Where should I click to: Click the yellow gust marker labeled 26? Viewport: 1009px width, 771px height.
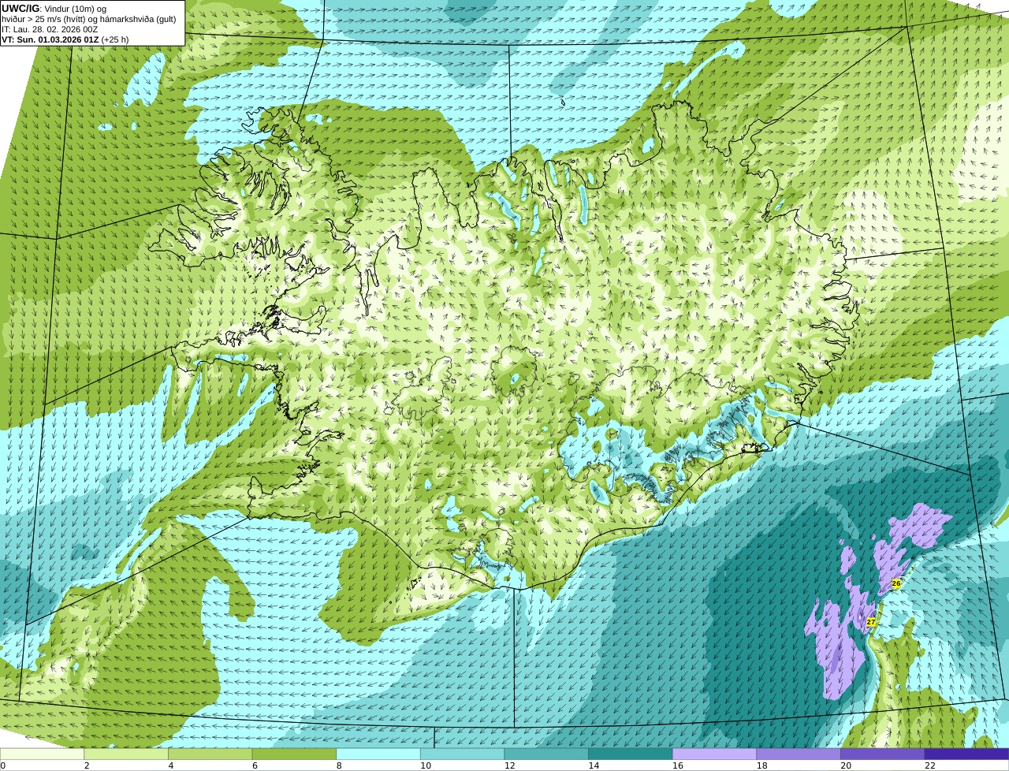tap(896, 583)
